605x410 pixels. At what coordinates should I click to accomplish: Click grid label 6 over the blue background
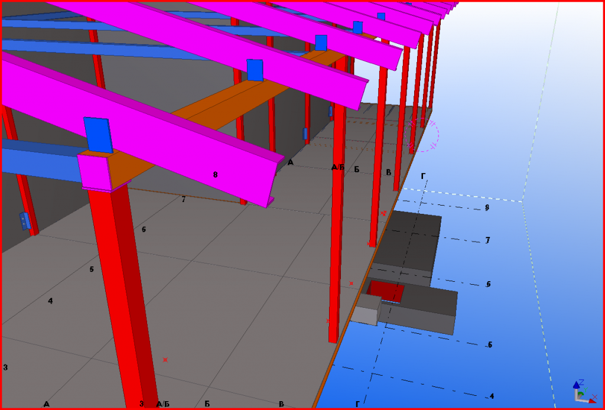(x=488, y=284)
